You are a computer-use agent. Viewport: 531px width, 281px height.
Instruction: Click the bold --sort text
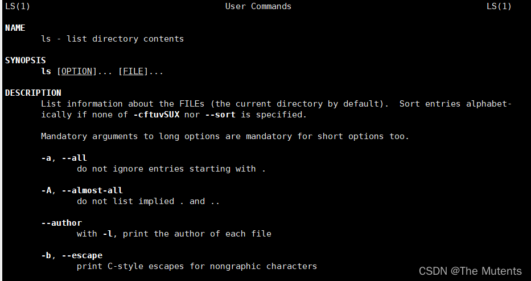pos(220,115)
